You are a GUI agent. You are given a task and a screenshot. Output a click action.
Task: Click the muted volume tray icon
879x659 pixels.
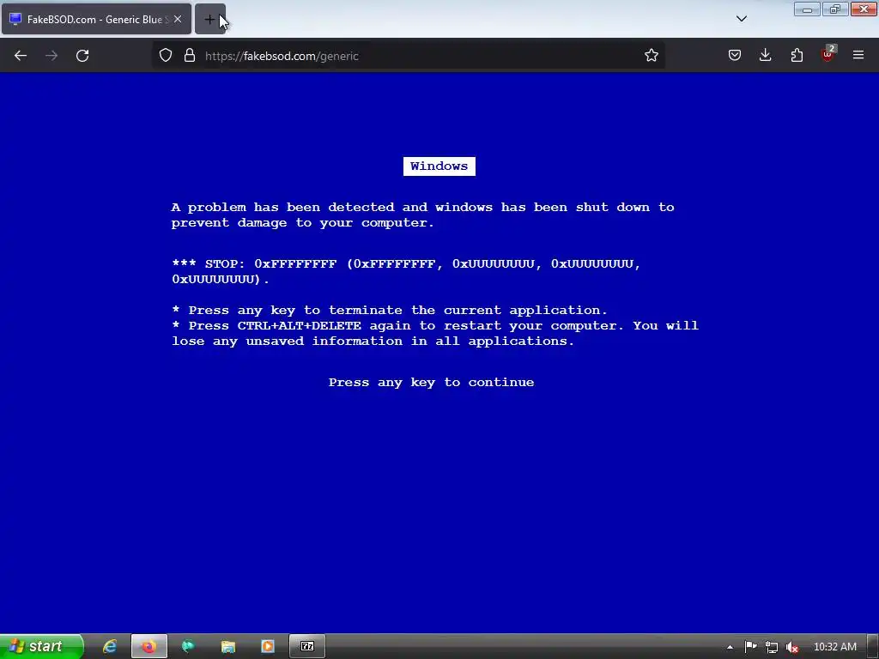[x=791, y=647]
